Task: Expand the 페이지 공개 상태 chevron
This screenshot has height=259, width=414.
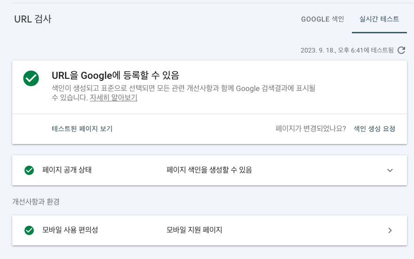Action: (x=390, y=170)
